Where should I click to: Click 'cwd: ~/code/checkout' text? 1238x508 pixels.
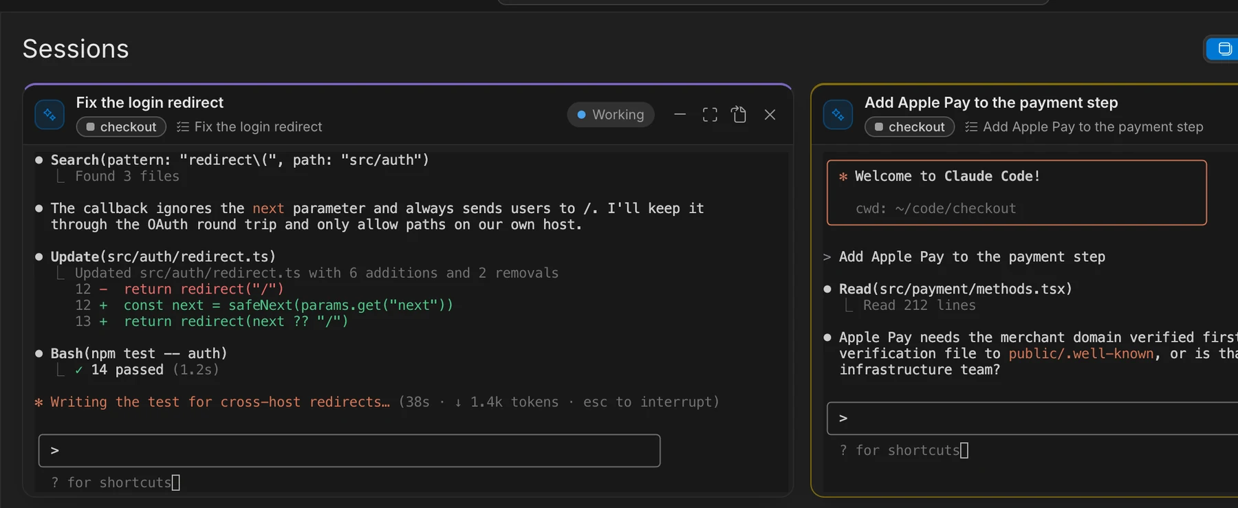[935, 208]
